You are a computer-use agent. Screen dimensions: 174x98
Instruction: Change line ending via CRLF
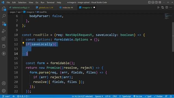tap(115, 96)
